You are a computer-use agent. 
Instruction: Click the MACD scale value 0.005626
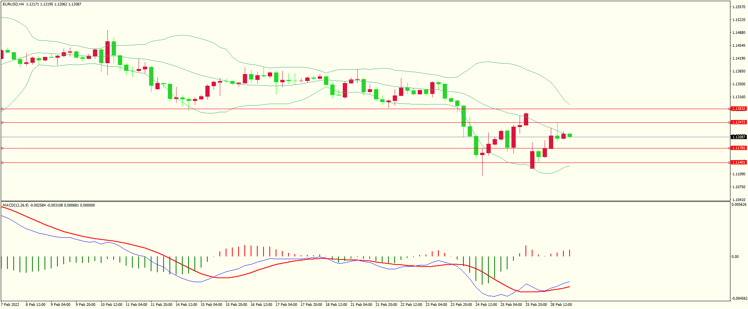click(739, 205)
